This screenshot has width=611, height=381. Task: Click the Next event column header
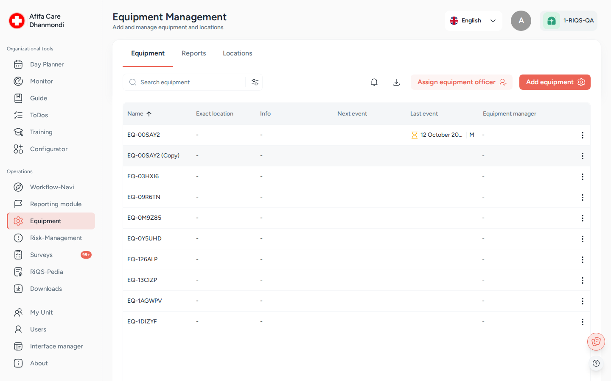(352, 113)
